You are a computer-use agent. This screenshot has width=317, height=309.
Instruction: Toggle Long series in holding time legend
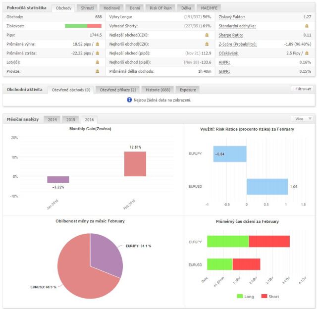[x=245, y=297]
